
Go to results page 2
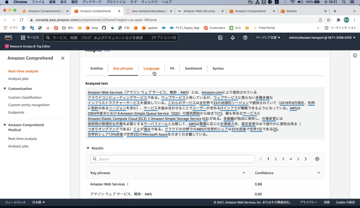(276, 159)
